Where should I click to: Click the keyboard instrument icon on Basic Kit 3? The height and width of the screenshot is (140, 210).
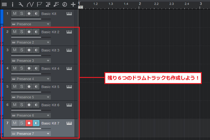tap(69, 50)
